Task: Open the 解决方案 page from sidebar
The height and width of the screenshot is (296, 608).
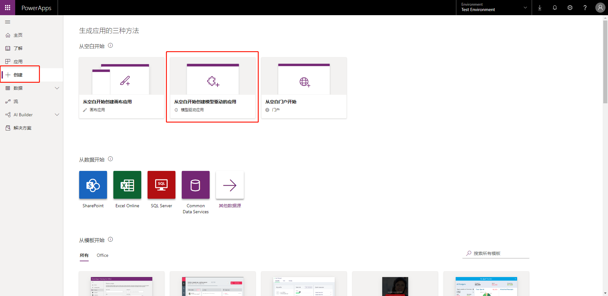Action: click(22, 128)
